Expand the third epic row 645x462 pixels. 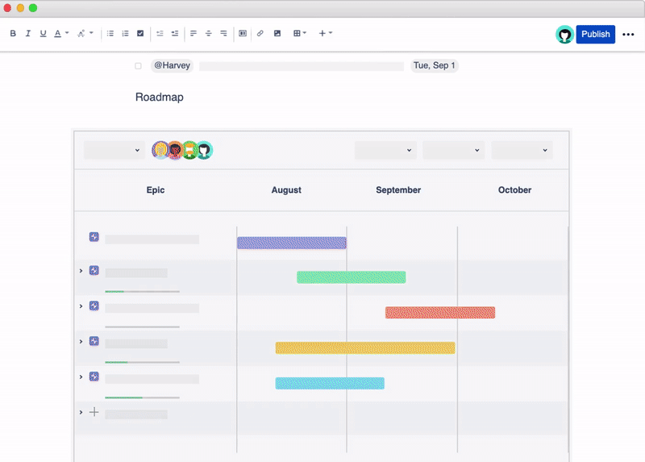click(81, 306)
